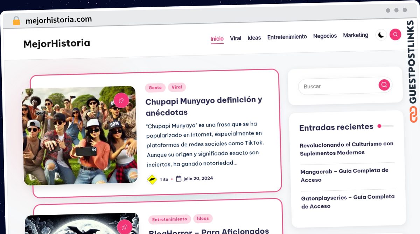Click the mejorhistoria.com address bar URL
420x234 pixels.
coord(58,20)
